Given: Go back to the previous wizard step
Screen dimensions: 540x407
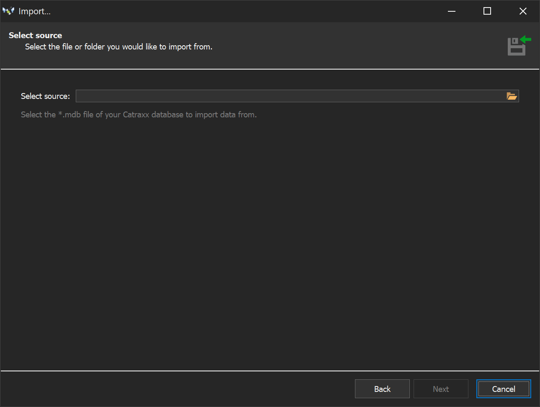Looking at the screenshot, I should pyautogui.click(x=382, y=389).
